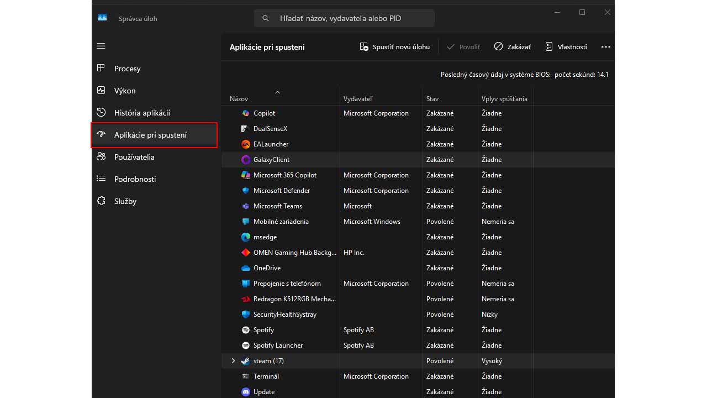The width and height of the screenshot is (707, 398).
Task: Click the SecurityHealthSystray row name
Action: pos(285,315)
